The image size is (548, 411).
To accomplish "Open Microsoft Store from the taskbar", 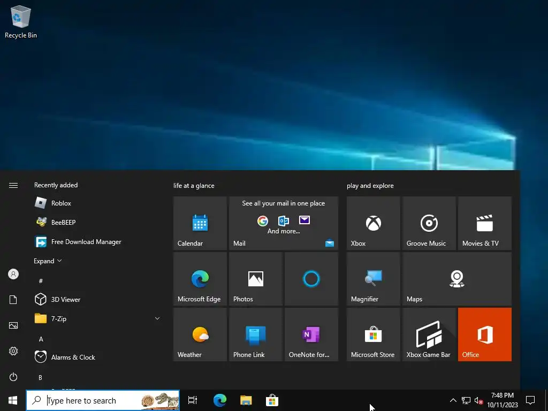I will (272, 400).
